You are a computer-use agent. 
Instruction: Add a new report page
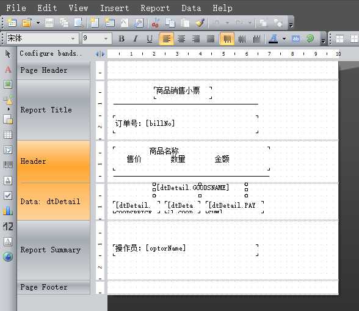click(95, 23)
